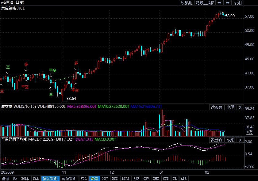The image size is (258, 181).
Task: Click the right arrow navigation icon
Action: (228, 3)
